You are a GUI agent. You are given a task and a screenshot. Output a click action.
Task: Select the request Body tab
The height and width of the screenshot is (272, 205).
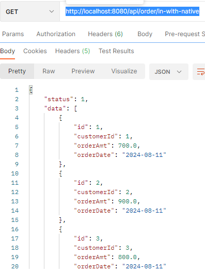point(145,34)
